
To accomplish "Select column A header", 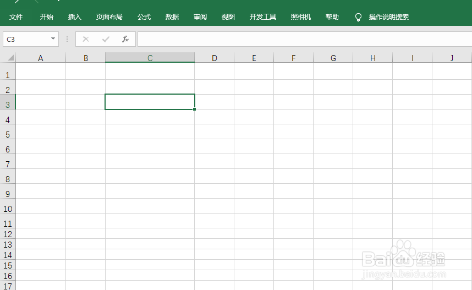I will coord(41,58).
